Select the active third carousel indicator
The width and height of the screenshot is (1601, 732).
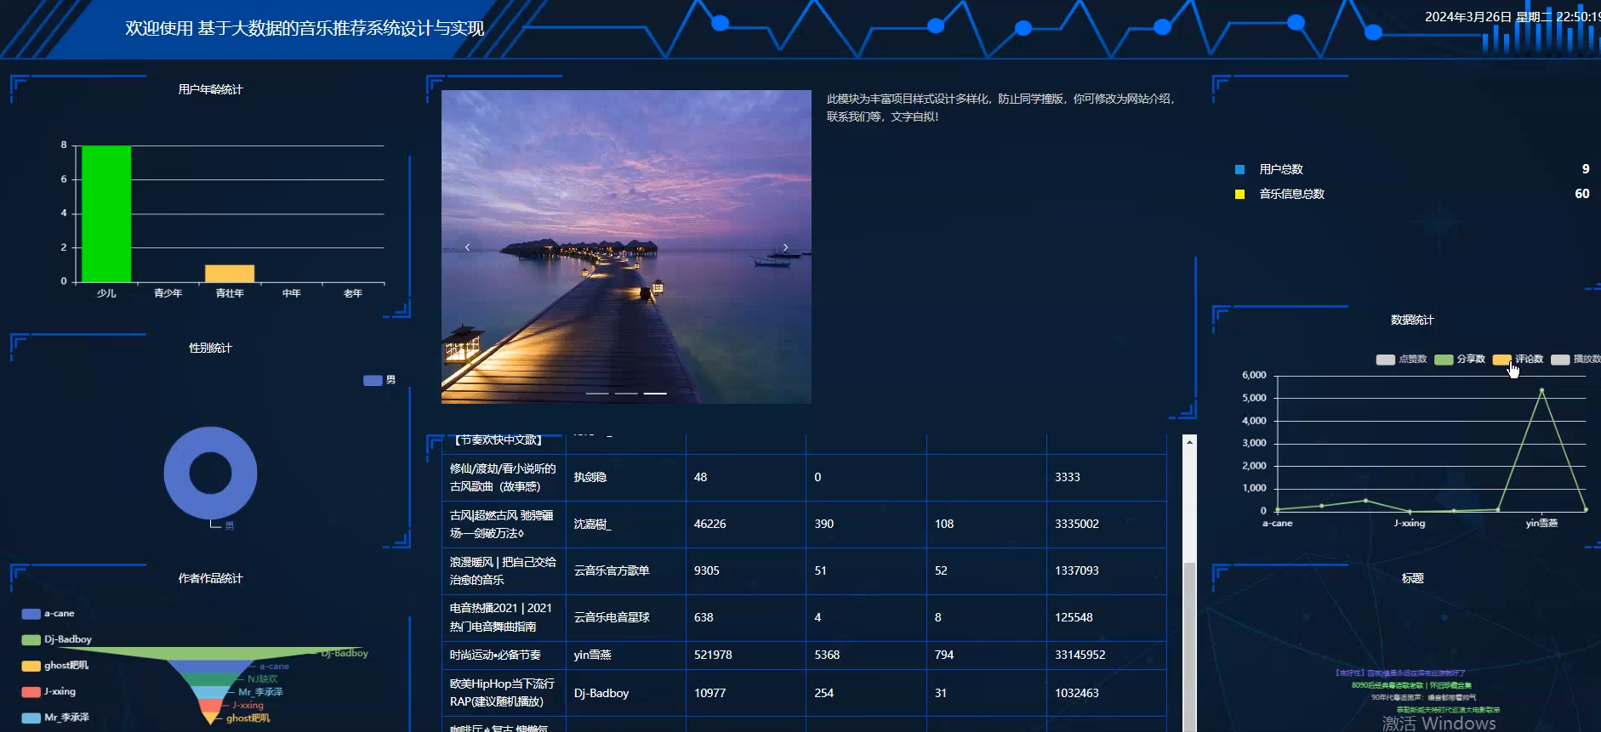pyautogui.click(x=655, y=394)
